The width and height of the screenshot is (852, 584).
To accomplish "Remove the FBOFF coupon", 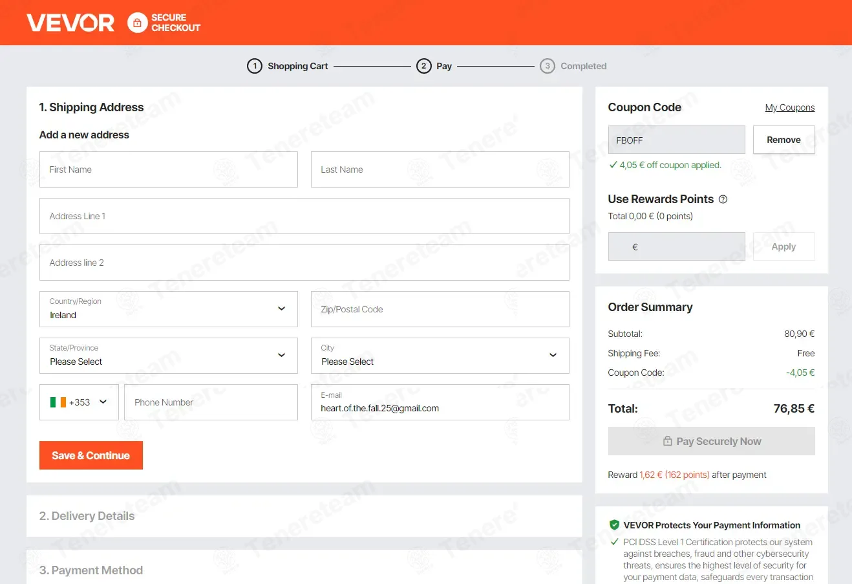I will 783,140.
